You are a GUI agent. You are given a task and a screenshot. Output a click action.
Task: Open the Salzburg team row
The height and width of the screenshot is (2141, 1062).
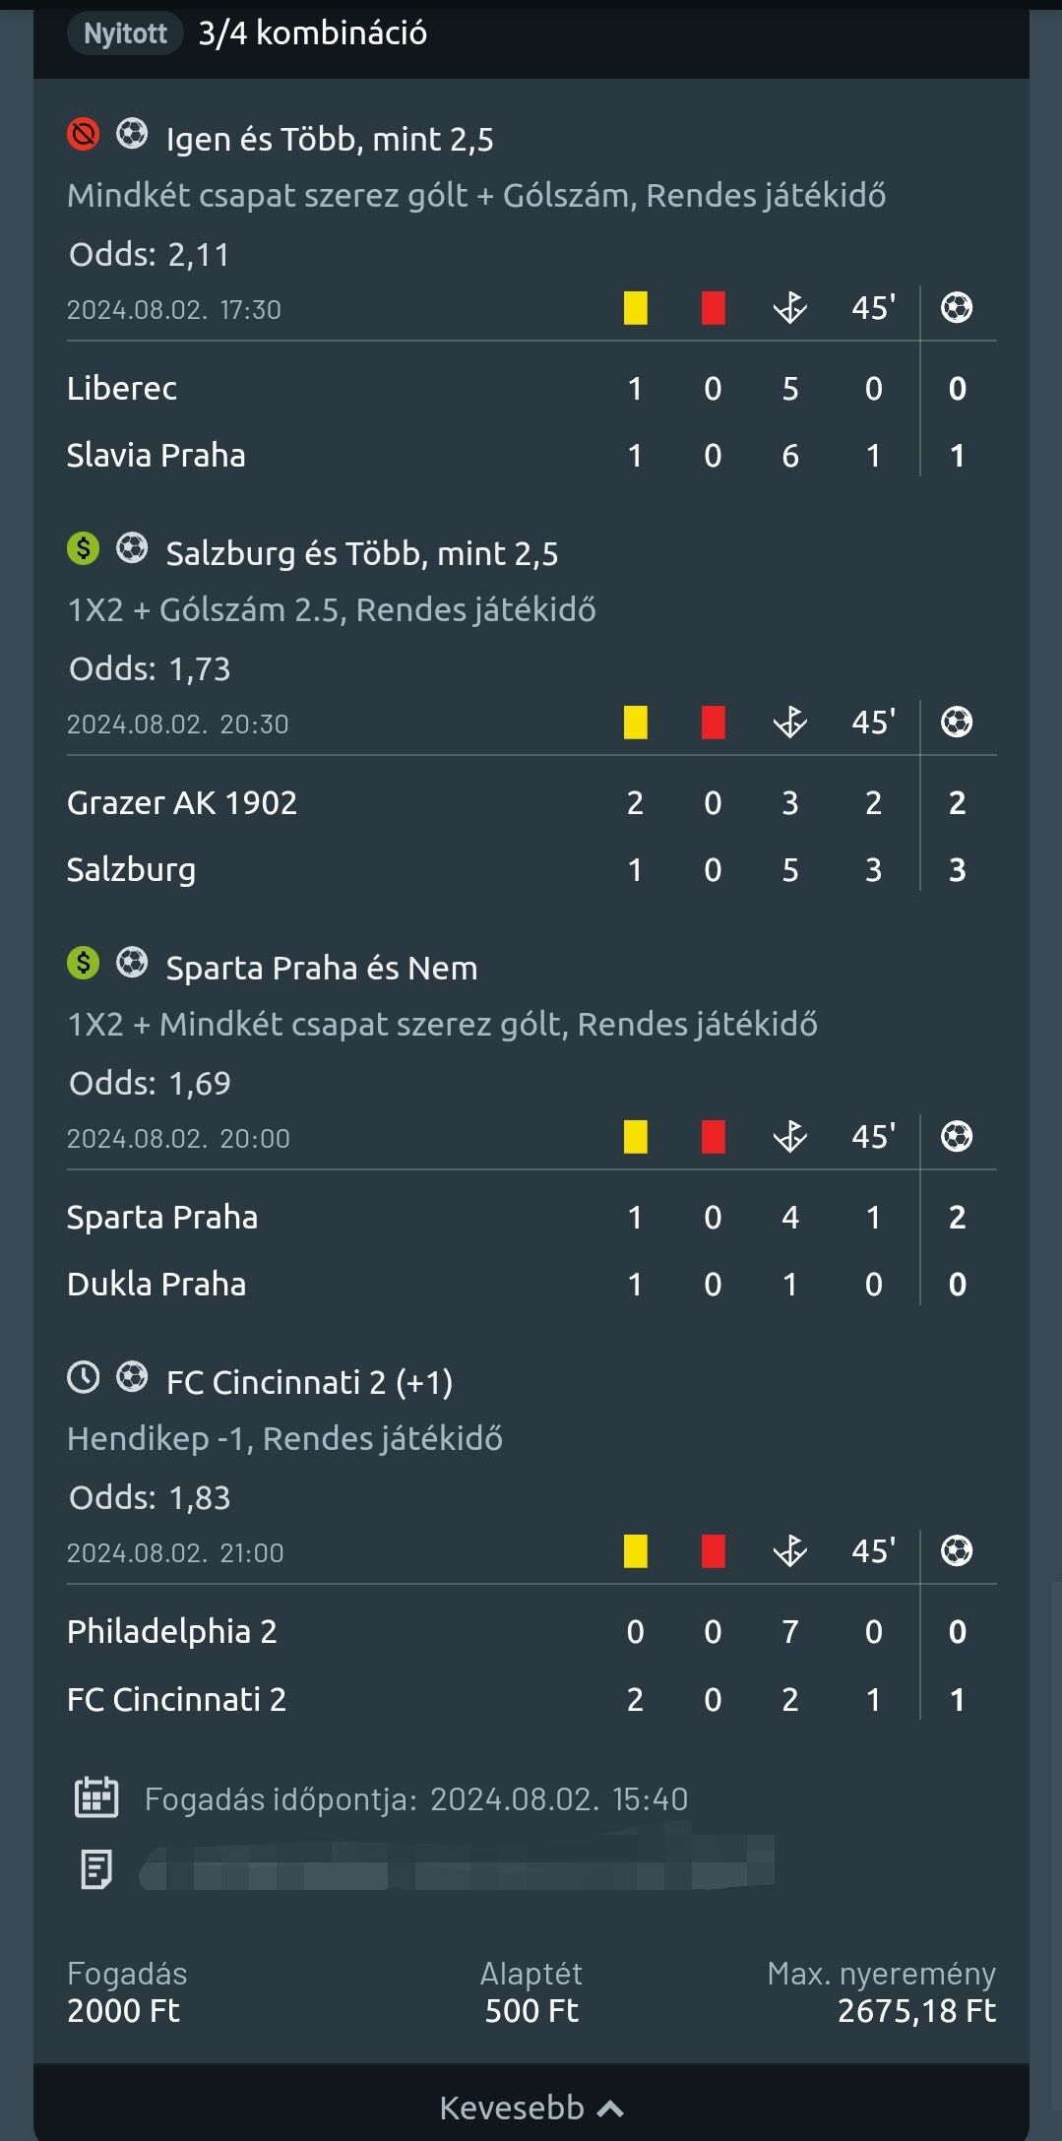(x=132, y=870)
